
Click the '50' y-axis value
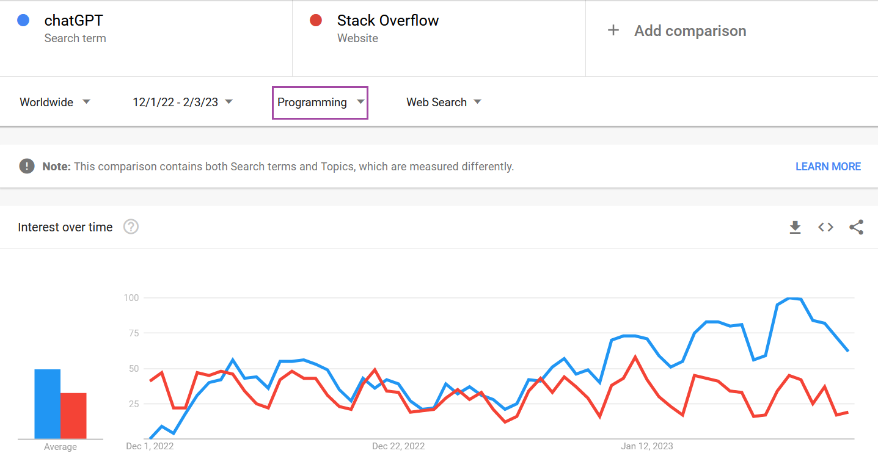pos(134,369)
